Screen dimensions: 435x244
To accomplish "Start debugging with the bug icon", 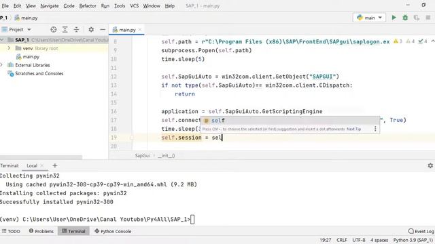I will tap(405, 18).
